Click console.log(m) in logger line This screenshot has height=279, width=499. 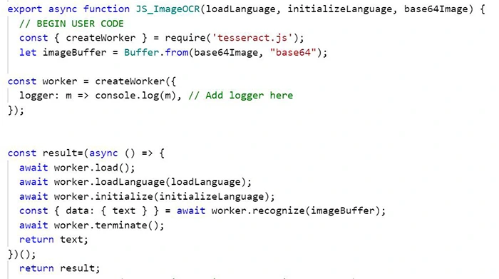pos(135,96)
